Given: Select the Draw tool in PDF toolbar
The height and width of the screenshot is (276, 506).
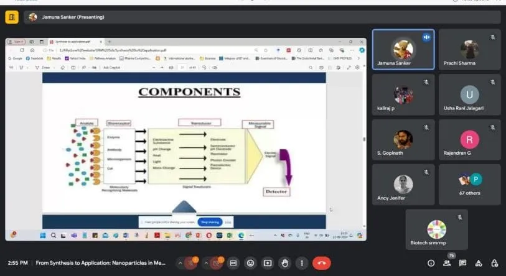Looking at the screenshot, I should click(43, 68).
